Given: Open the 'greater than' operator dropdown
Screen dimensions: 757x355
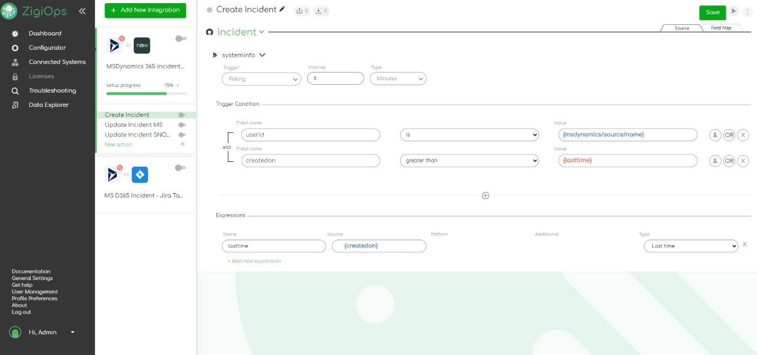Looking at the screenshot, I should coord(469,161).
